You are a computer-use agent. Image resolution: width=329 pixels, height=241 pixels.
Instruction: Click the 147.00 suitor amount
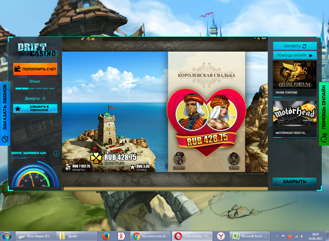click(x=234, y=168)
